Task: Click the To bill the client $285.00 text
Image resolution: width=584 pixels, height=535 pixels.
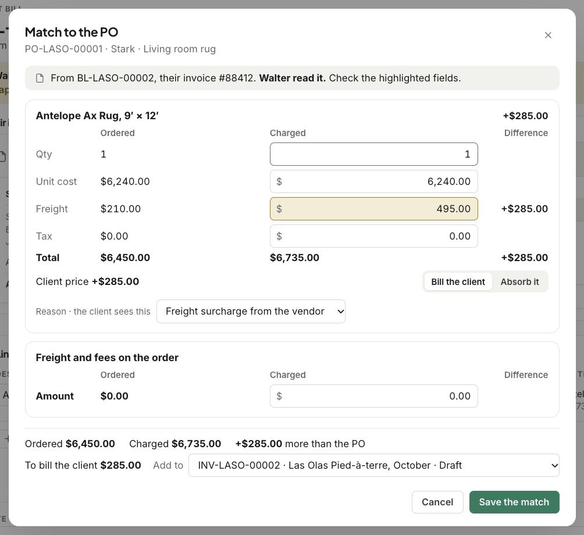Action: [x=83, y=465]
